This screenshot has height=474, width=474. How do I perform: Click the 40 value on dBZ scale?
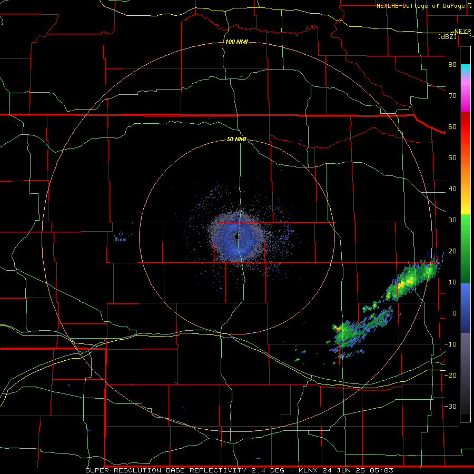(452, 189)
